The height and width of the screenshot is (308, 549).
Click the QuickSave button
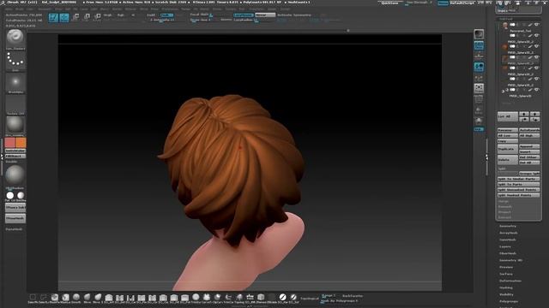(x=389, y=3)
